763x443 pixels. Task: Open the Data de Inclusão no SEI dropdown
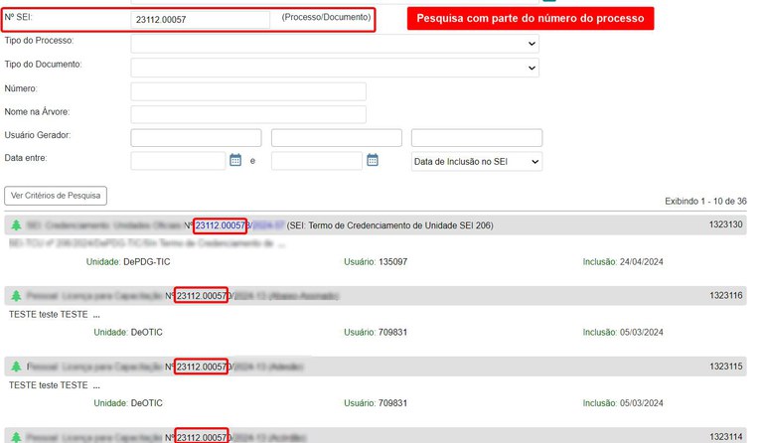coord(477,161)
